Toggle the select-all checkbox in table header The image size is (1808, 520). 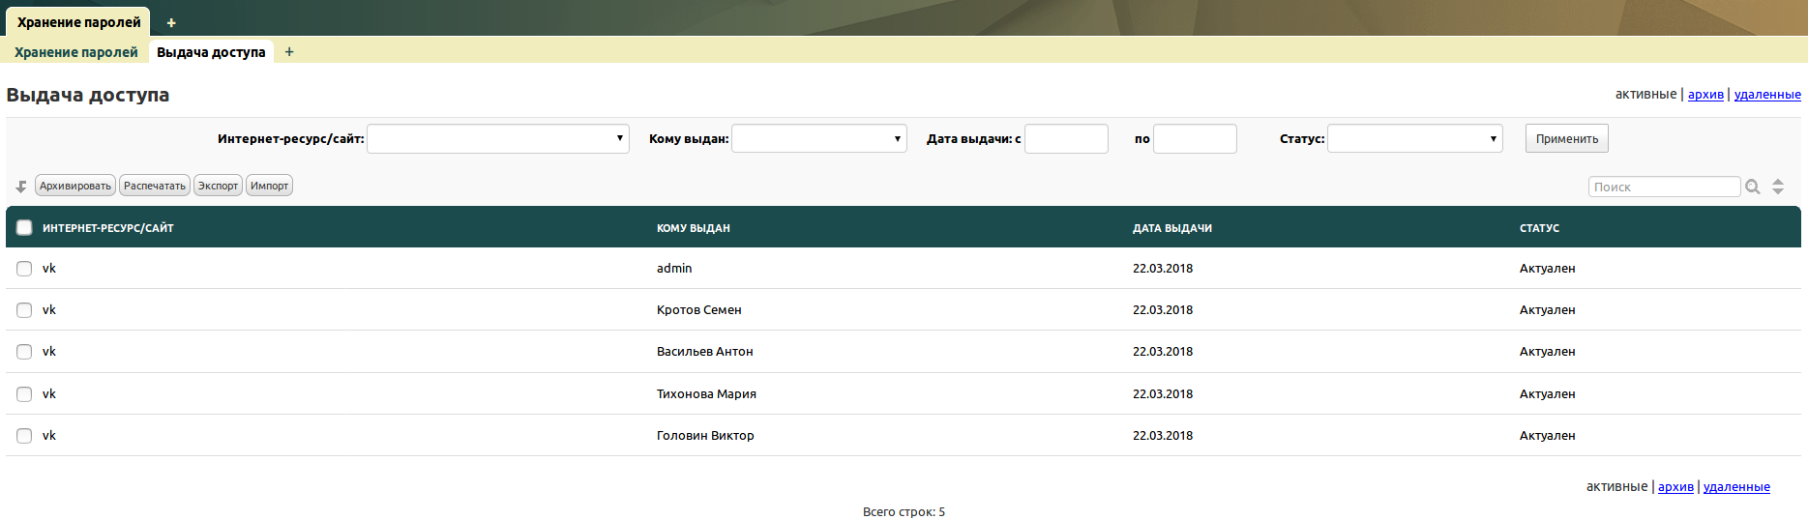pos(24,228)
